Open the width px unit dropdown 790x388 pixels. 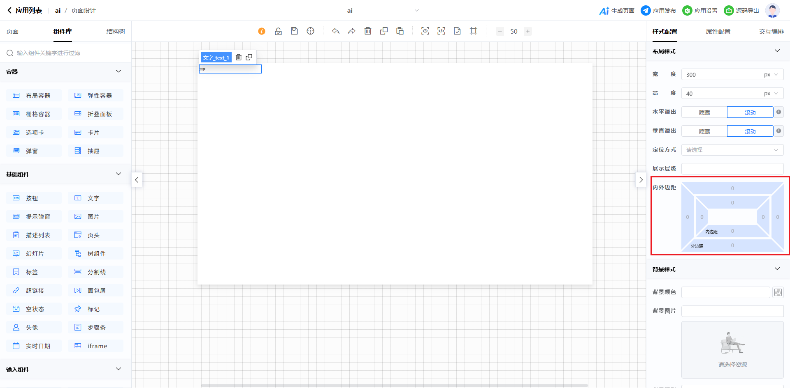coord(771,75)
